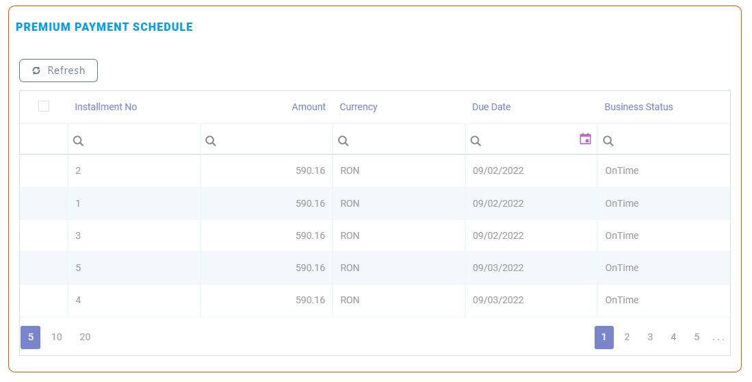Viewport: 752px width, 382px height.
Task: Focus the Business Status filter input
Action: tap(671, 140)
